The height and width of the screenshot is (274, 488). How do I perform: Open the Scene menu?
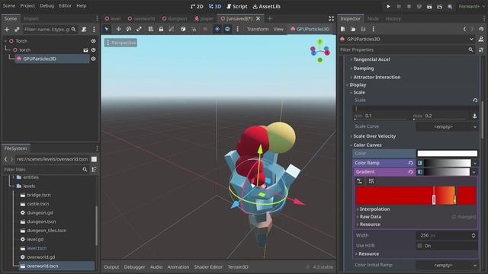click(x=8, y=5)
